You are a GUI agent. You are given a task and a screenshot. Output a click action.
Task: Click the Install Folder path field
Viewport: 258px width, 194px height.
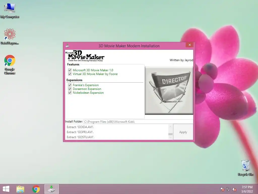tap(138, 122)
